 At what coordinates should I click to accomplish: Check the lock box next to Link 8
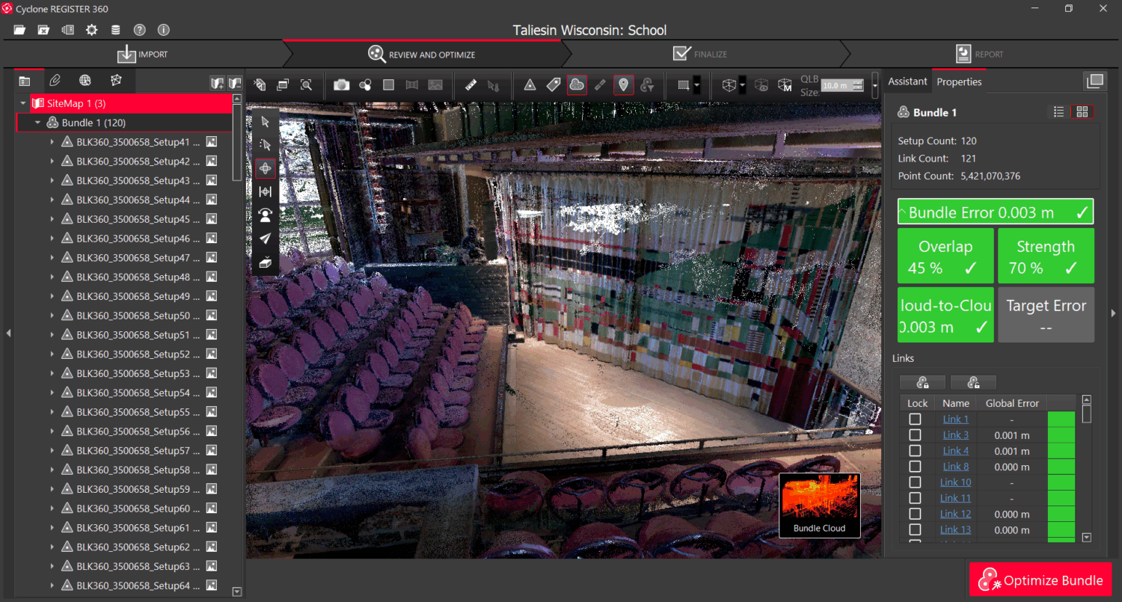click(x=916, y=466)
